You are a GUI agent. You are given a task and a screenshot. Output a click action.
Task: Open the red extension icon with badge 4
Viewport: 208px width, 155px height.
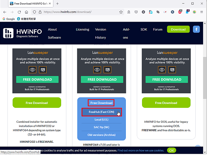[180, 12]
